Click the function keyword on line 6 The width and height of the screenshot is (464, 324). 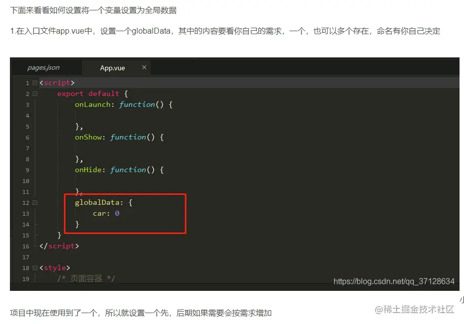click(x=128, y=138)
